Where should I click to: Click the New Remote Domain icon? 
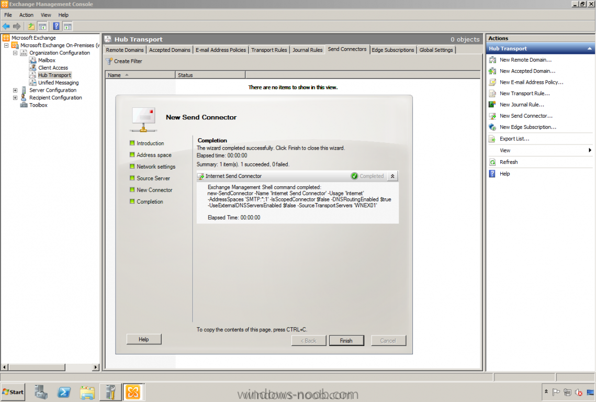coord(492,60)
